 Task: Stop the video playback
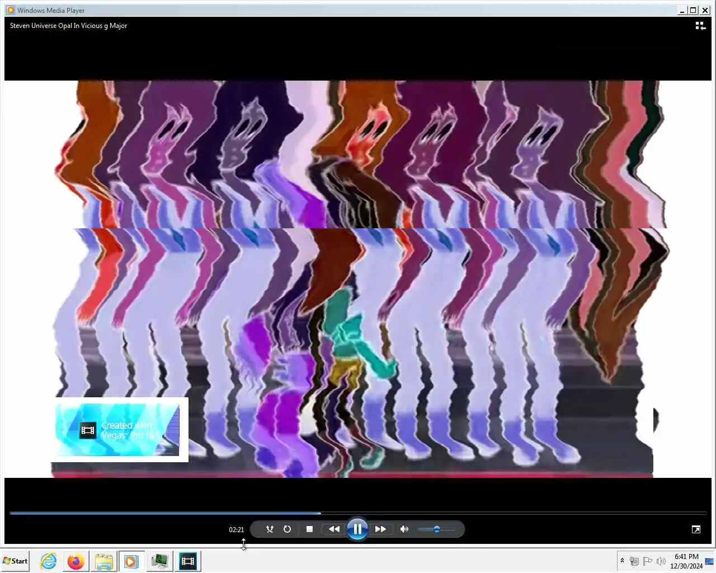pyautogui.click(x=309, y=529)
